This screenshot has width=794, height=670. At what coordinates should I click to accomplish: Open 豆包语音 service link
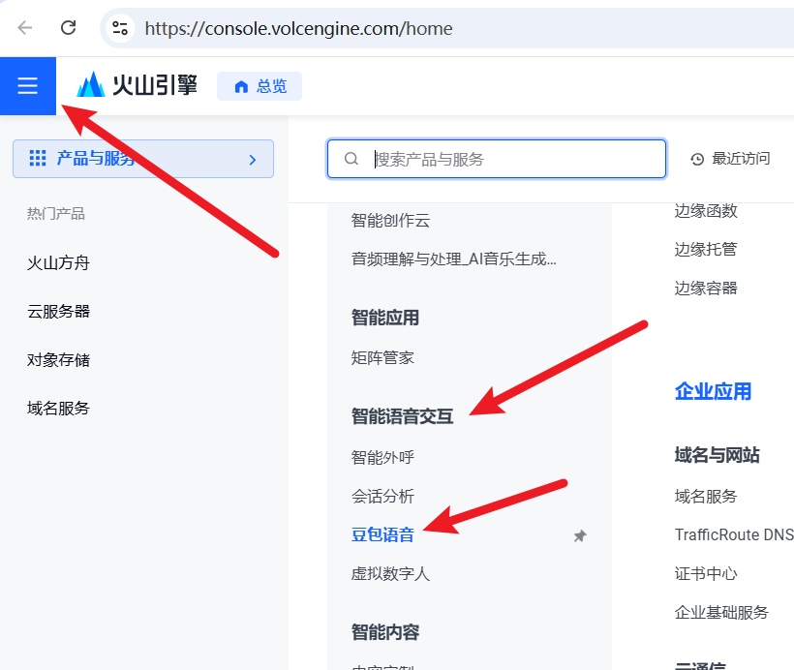click(x=382, y=534)
